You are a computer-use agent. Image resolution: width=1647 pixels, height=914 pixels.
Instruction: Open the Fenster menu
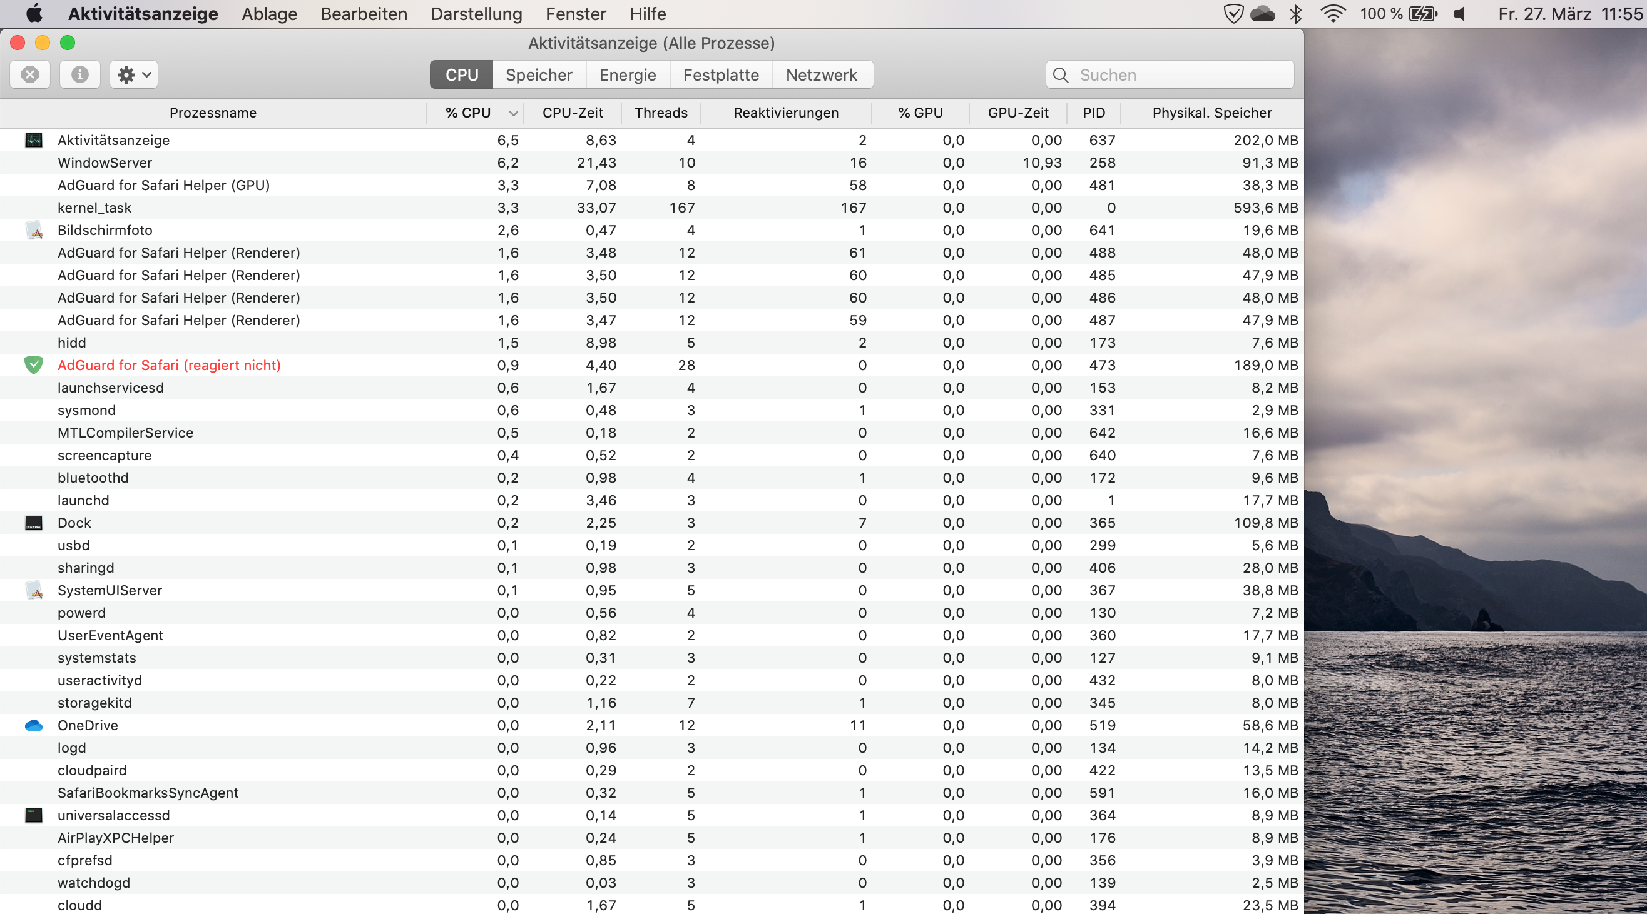pyautogui.click(x=576, y=13)
